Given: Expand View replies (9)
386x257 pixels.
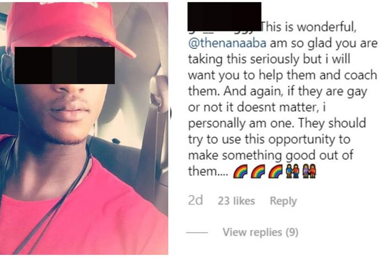Looking at the screenshot, I should pyautogui.click(x=260, y=232).
